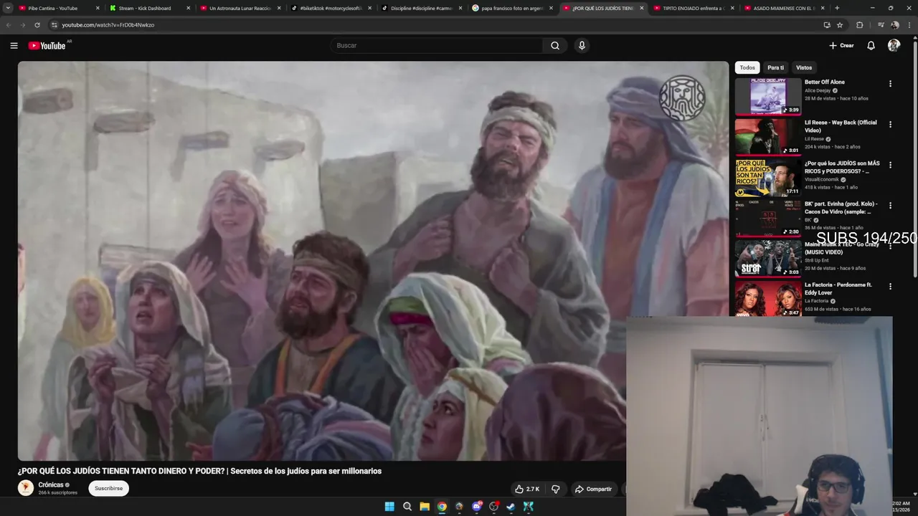918x516 pixels.
Task: Open Lil Reese Way Back thumbnail
Action: (768, 137)
